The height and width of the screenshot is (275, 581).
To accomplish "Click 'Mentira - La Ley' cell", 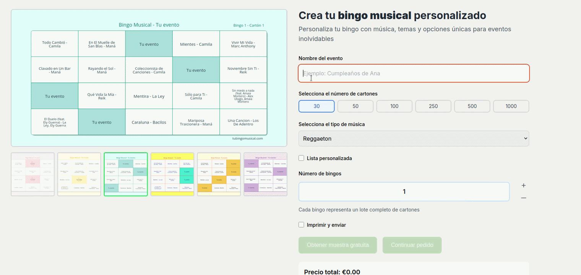I will point(149,96).
